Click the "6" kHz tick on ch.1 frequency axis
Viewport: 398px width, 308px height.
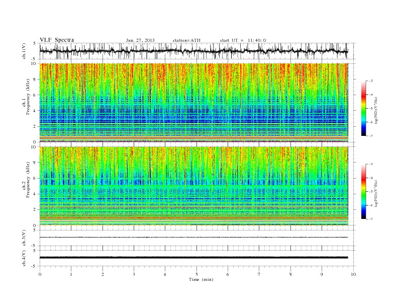click(x=35, y=95)
